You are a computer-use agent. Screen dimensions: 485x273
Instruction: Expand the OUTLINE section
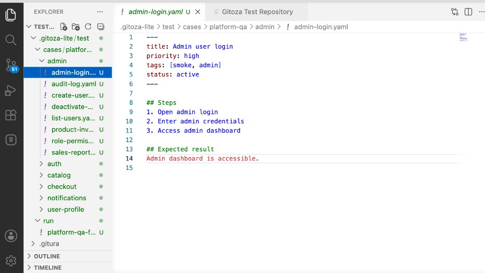68,256
